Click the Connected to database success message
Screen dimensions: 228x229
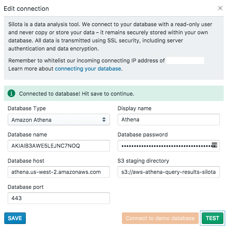(x=77, y=94)
